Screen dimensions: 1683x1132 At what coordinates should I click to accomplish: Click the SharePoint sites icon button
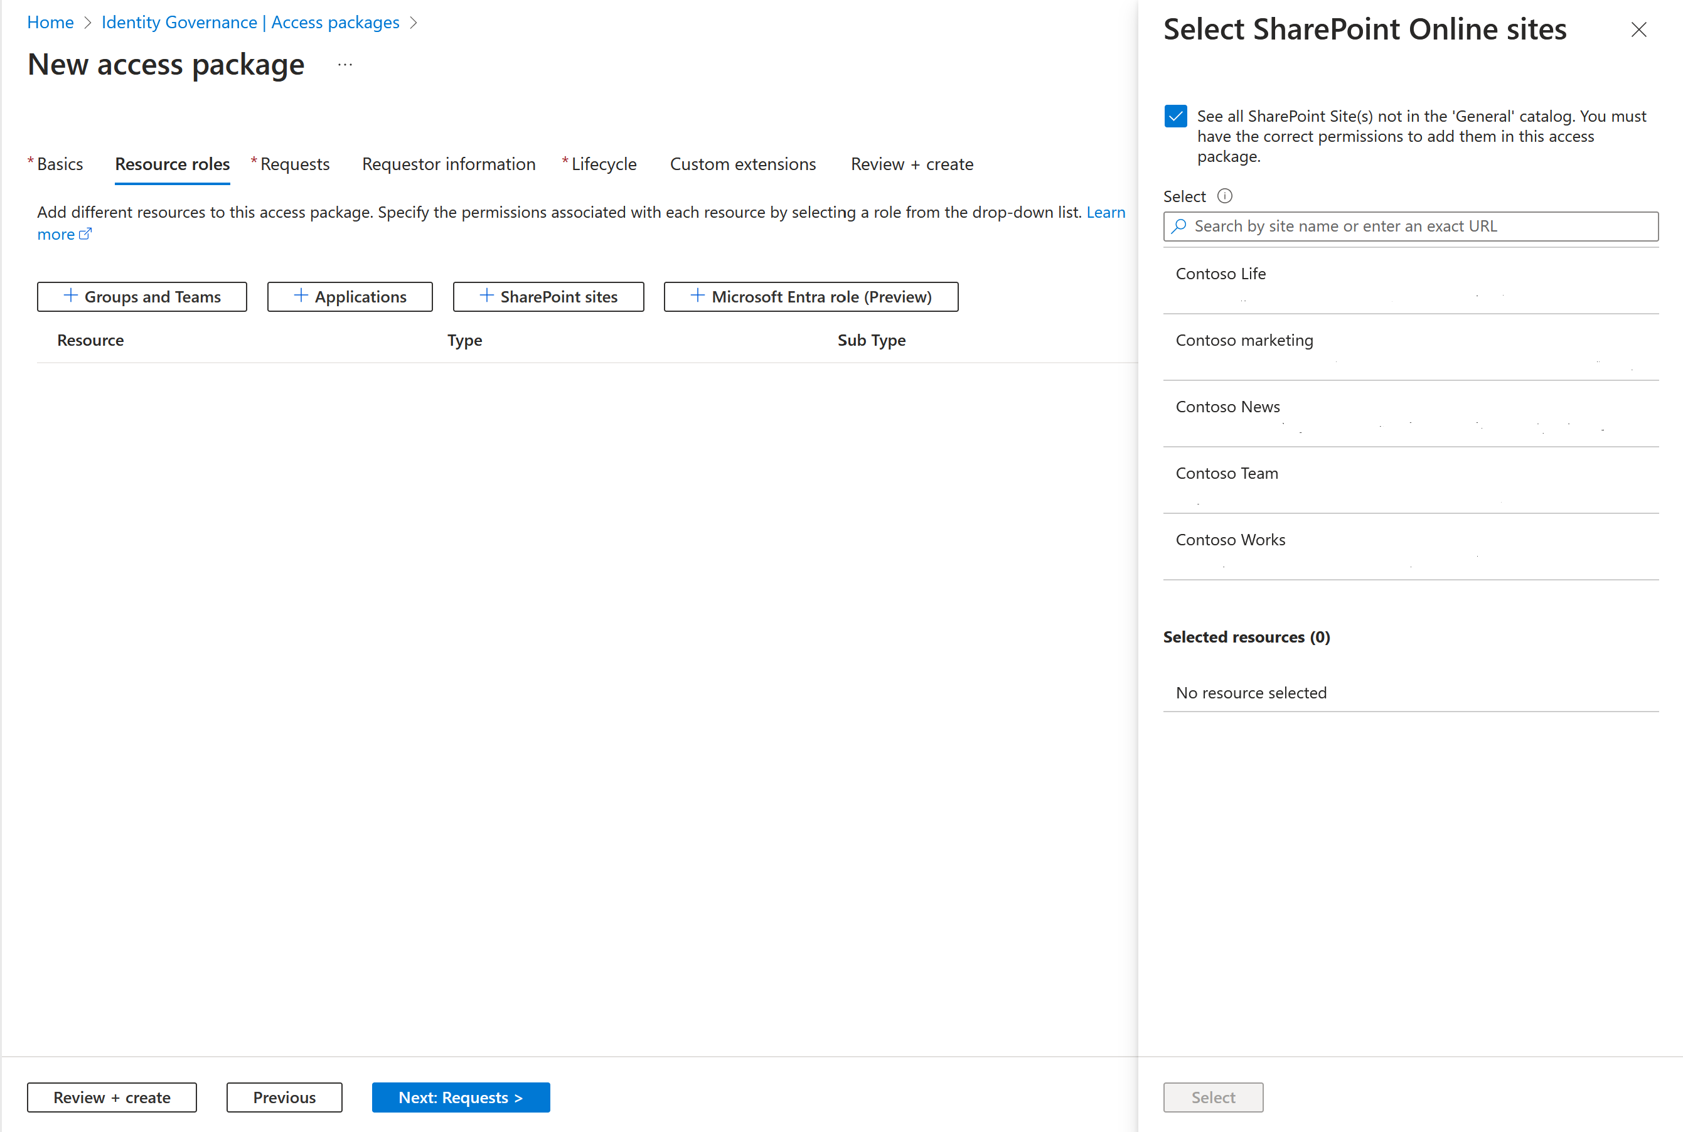coord(548,296)
